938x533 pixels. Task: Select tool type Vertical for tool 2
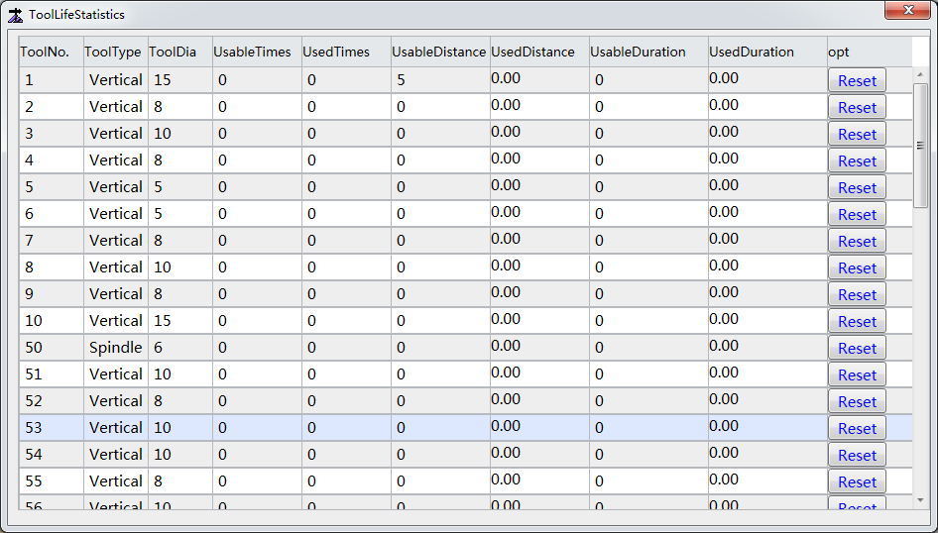[x=116, y=106]
